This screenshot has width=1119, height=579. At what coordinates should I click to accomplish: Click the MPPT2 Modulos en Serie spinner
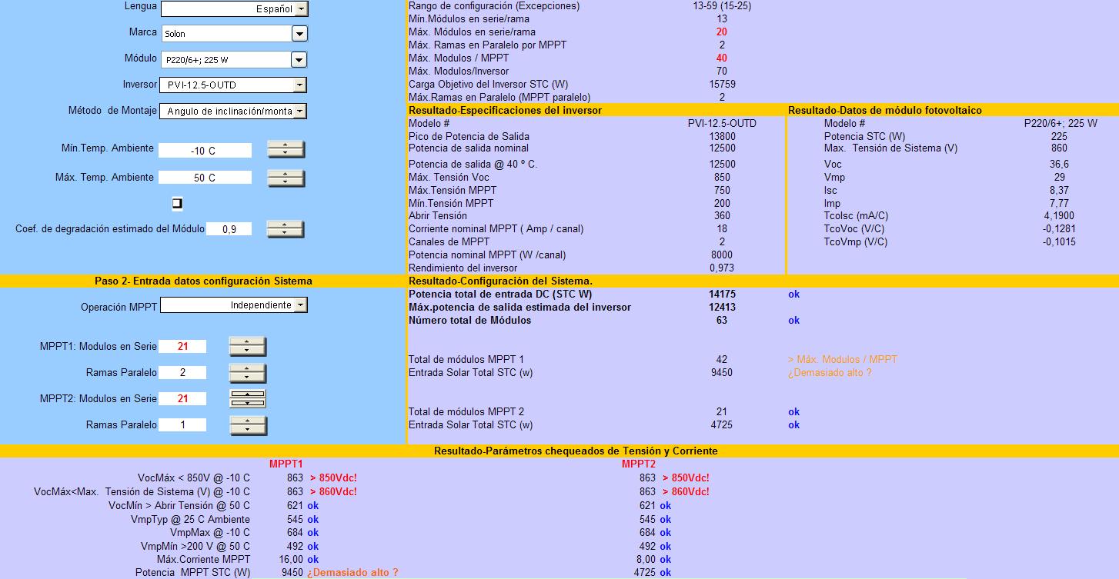(x=248, y=398)
